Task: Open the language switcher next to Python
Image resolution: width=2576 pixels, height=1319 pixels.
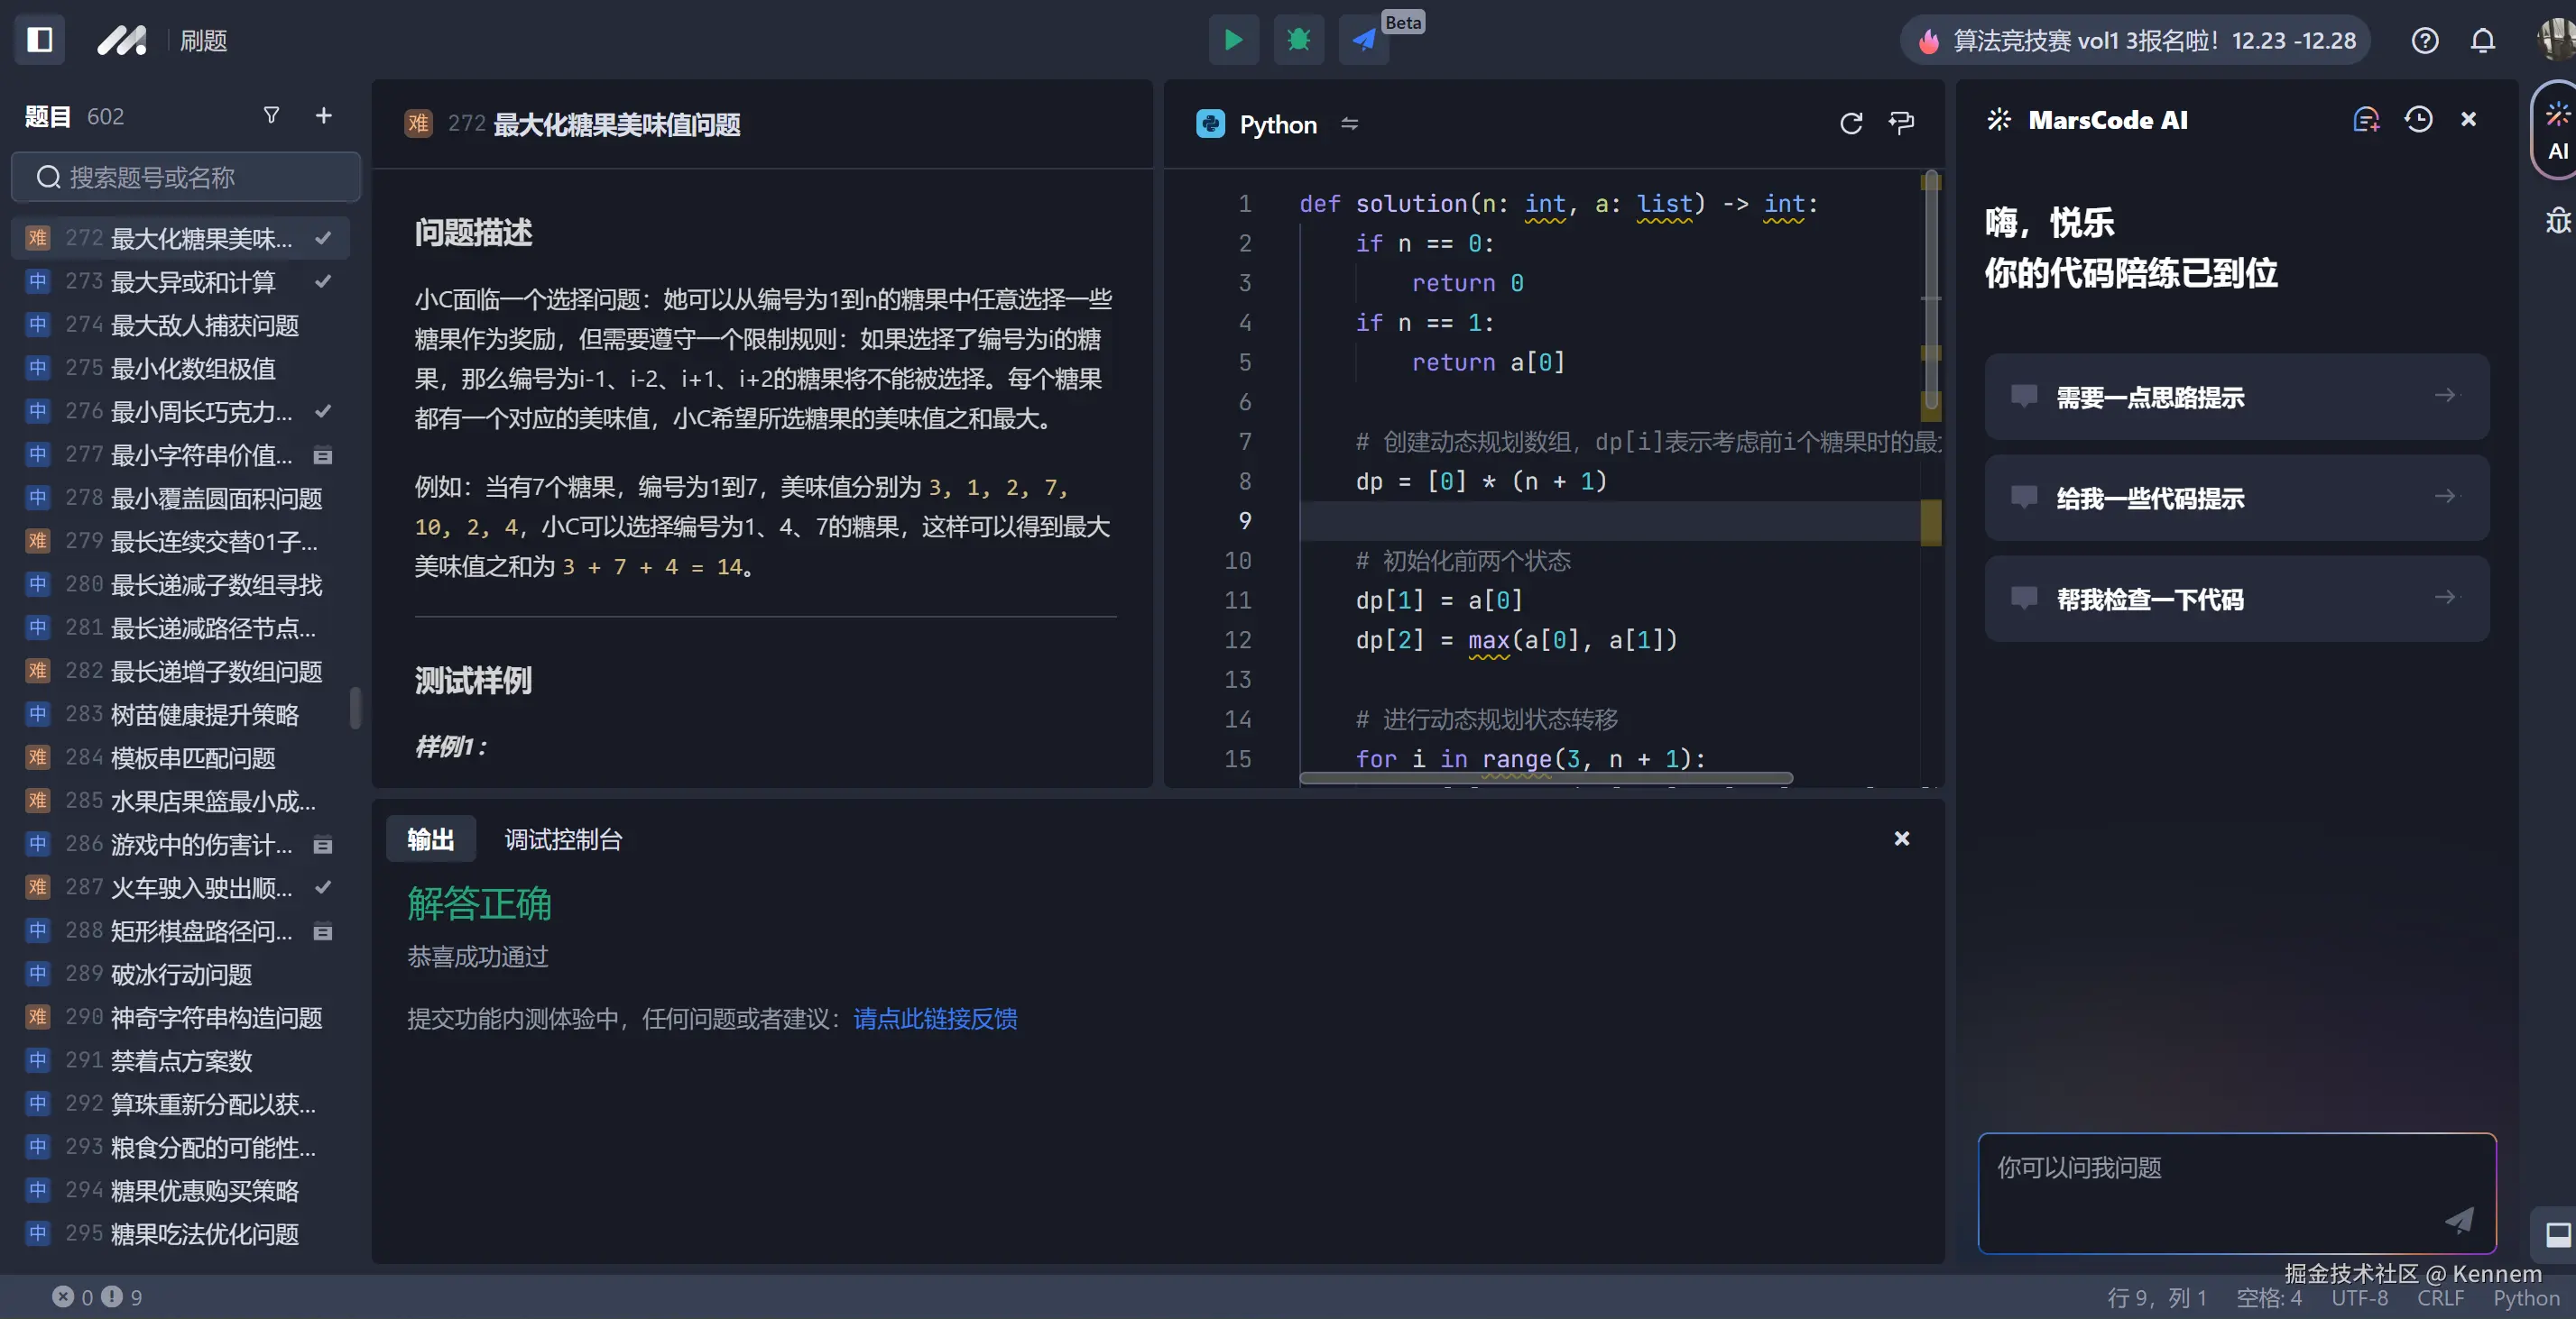Action: [x=1349, y=124]
